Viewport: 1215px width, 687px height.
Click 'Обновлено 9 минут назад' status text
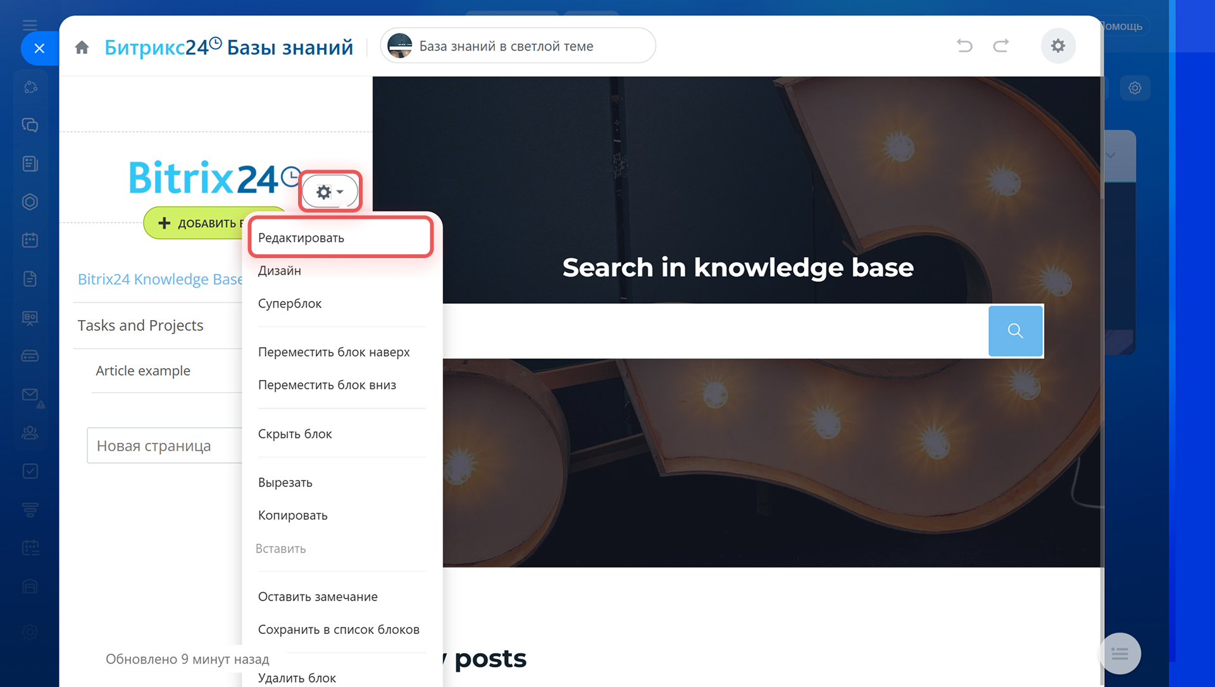pyautogui.click(x=187, y=659)
